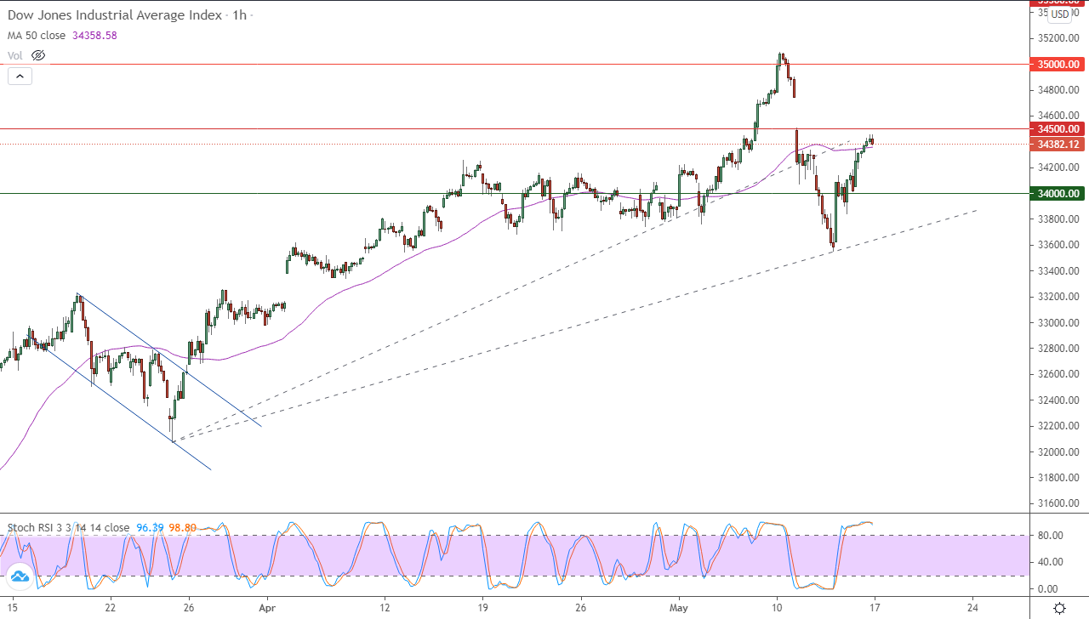Click 80.00 on the Stoch RSI scale
The height and width of the screenshot is (619, 1089).
1048,535
